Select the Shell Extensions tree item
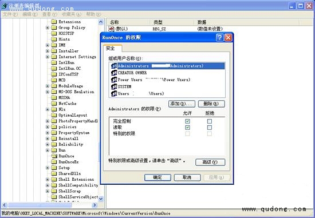 coord(76,179)
